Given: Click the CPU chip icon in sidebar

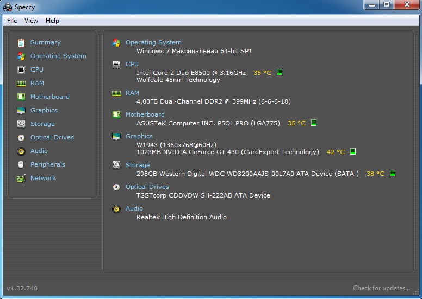Looking at the screenshot, I should point(21,69).
